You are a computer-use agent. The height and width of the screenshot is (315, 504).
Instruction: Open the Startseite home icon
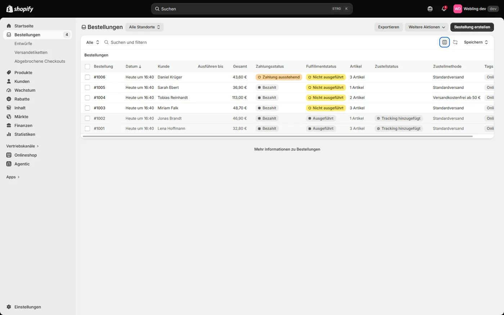coord(9,26)
